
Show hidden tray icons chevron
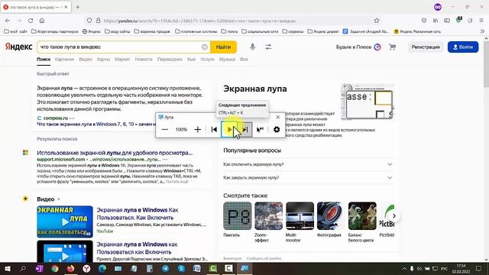point(404,268)
